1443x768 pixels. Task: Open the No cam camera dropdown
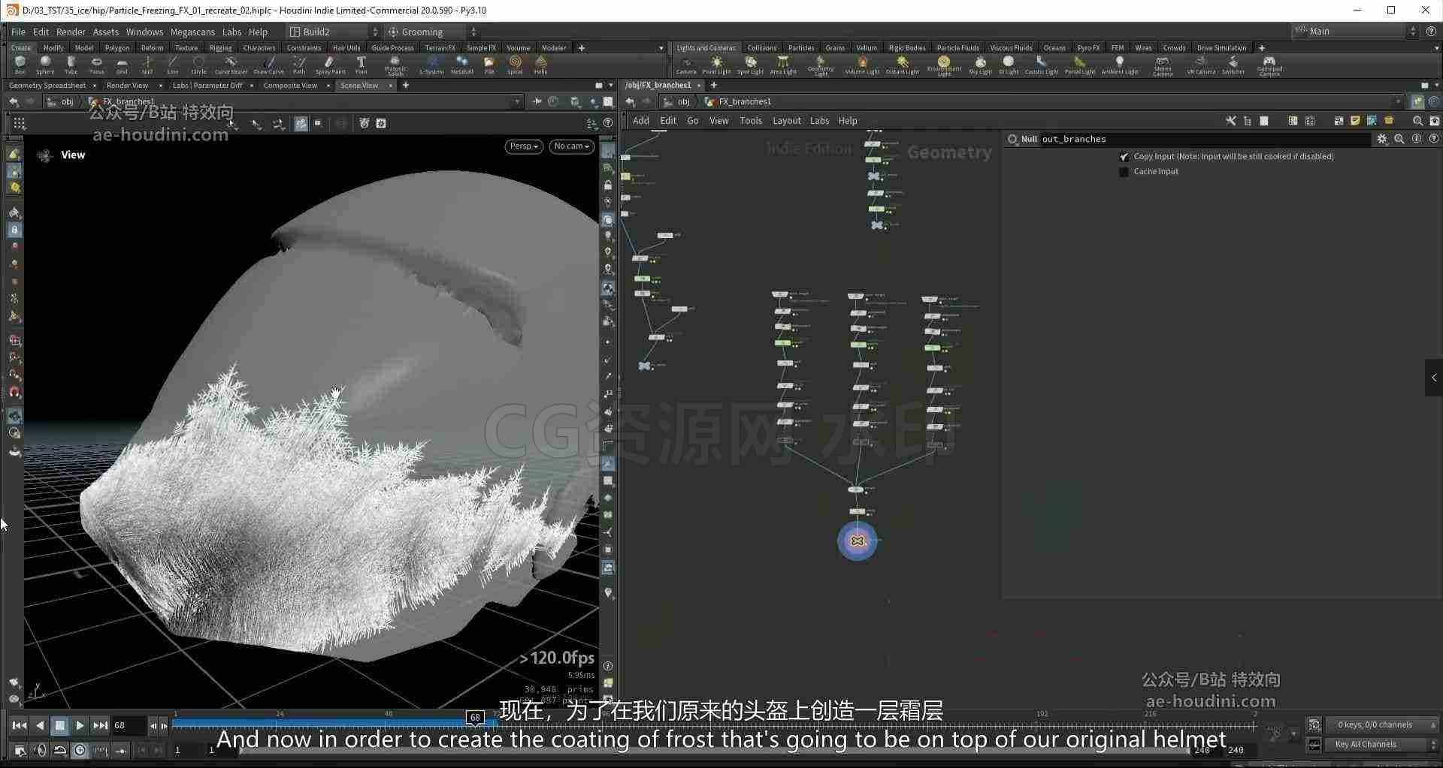571,146
